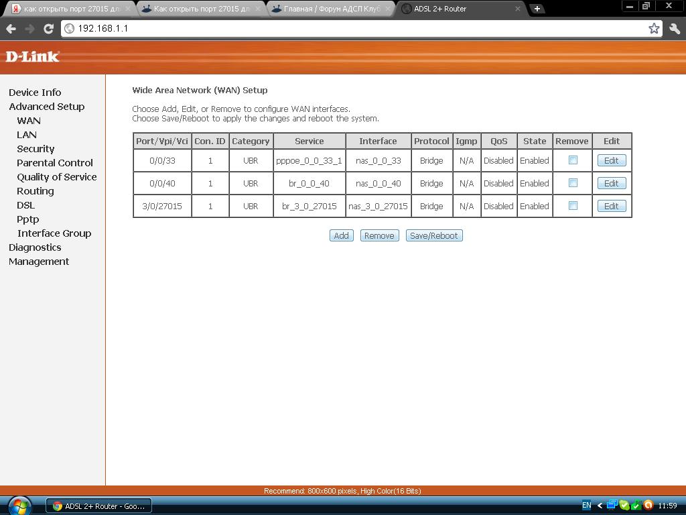Edit the br_3_0_27015 connection
Image resolution: width=686 pixels, height=515 pixels.
click(x=611, y=206)
